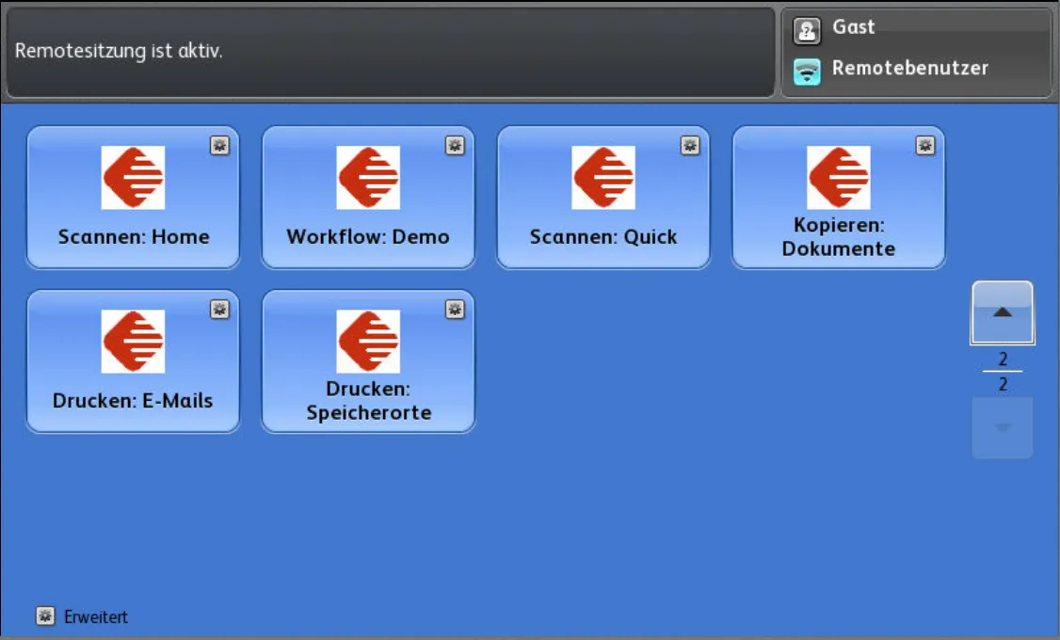
Task: Click gear badge on Kopieren: Dokumente tile
Action: click(x=925, y=145)
